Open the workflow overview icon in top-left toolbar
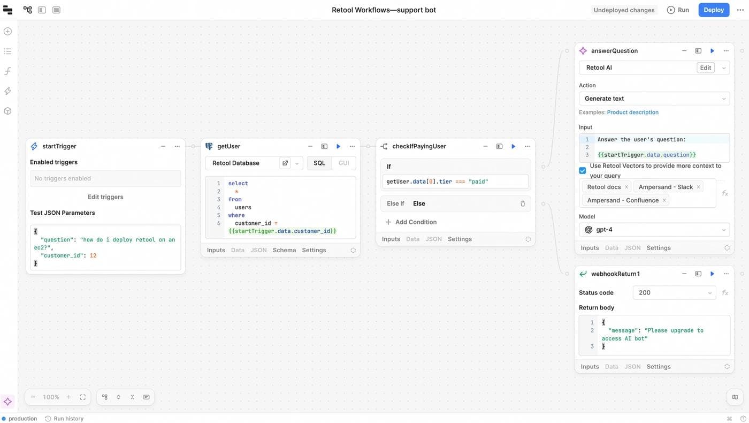This screenshot has width=749, height=423. (27, 9)
